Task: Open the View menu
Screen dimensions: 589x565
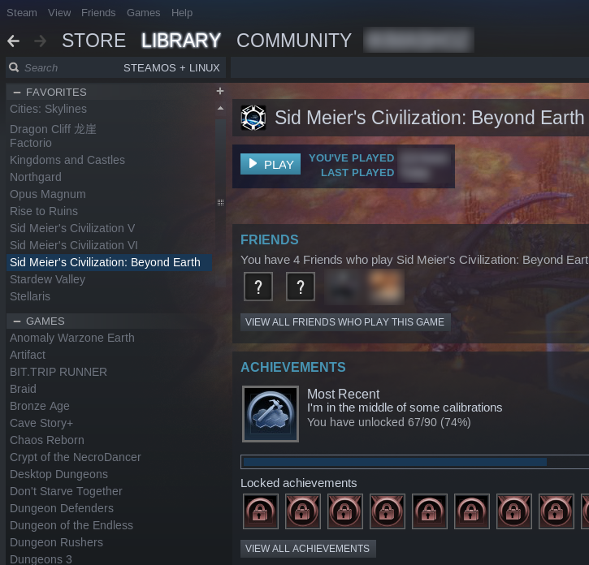Action: [x=59, y=13]
